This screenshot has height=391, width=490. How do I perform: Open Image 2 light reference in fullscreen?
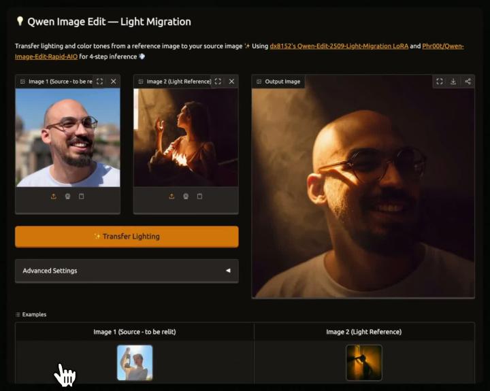218,82
